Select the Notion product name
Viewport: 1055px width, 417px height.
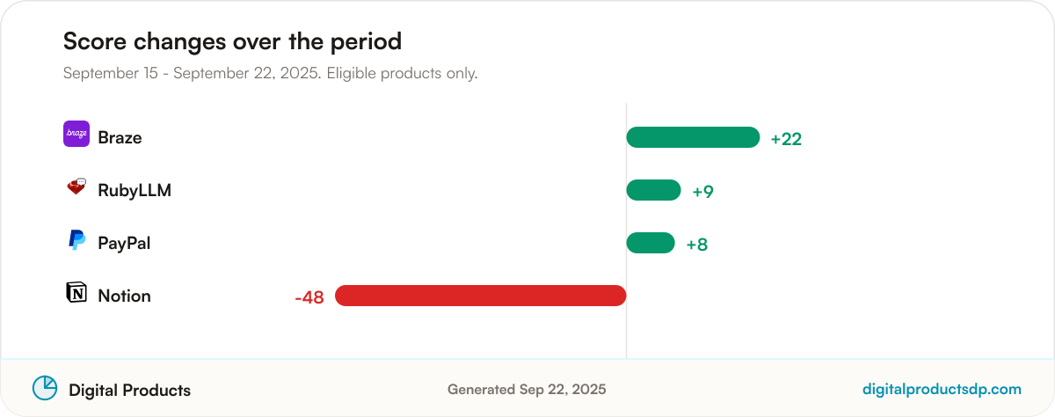click(x=124, y=296)
